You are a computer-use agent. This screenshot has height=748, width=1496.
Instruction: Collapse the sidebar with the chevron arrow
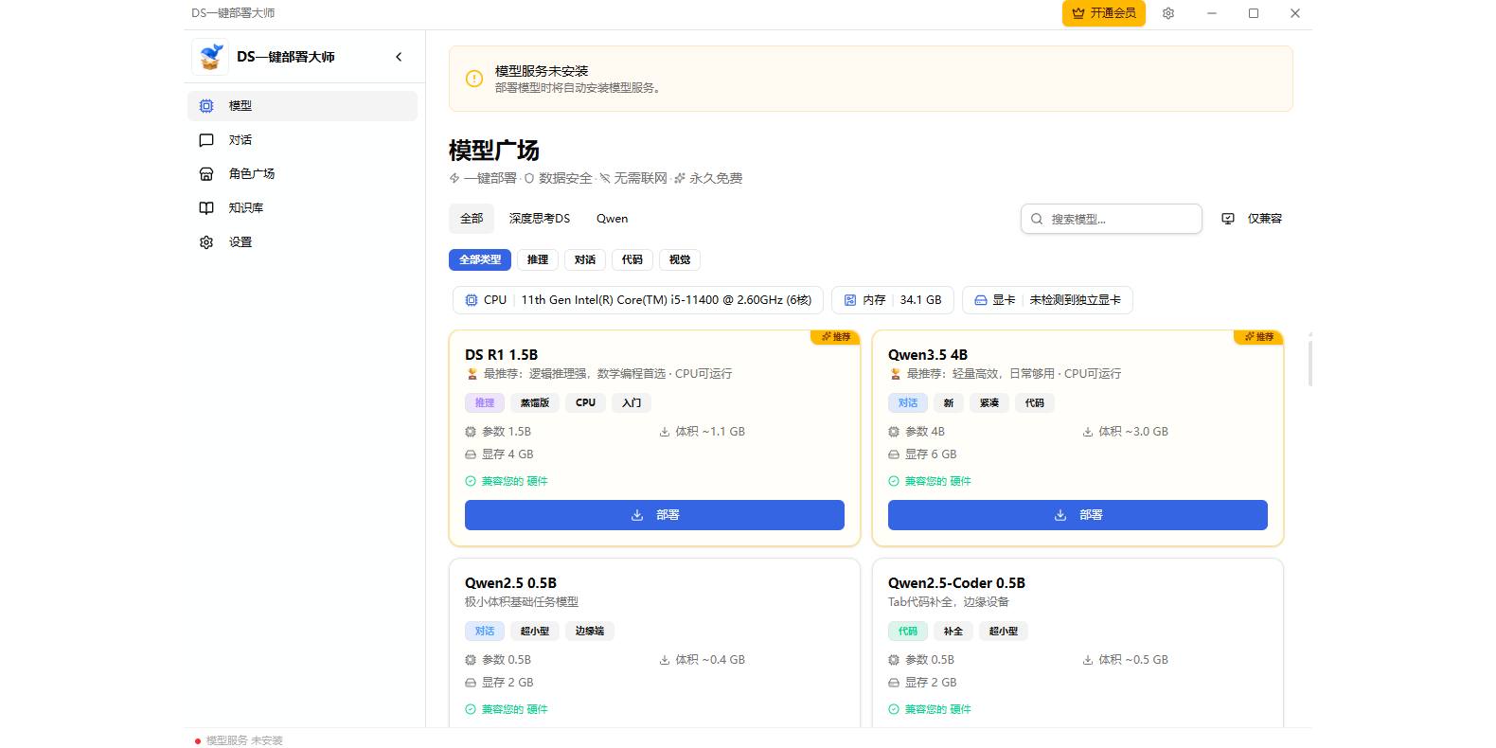[399, 57]
